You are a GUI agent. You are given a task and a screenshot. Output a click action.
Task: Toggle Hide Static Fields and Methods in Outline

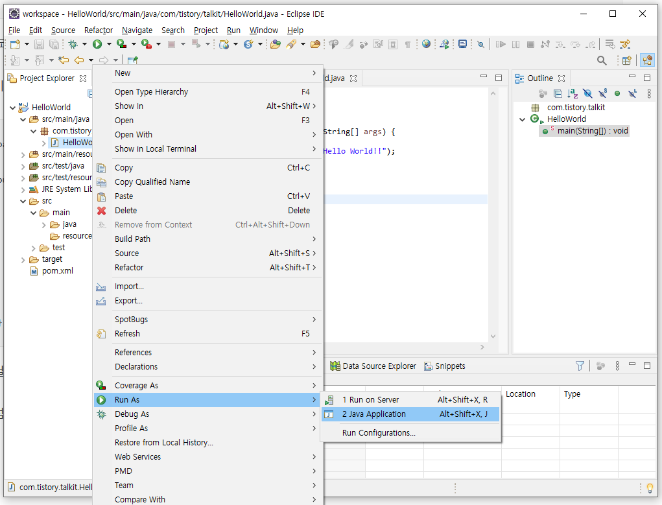coord(602,93)
